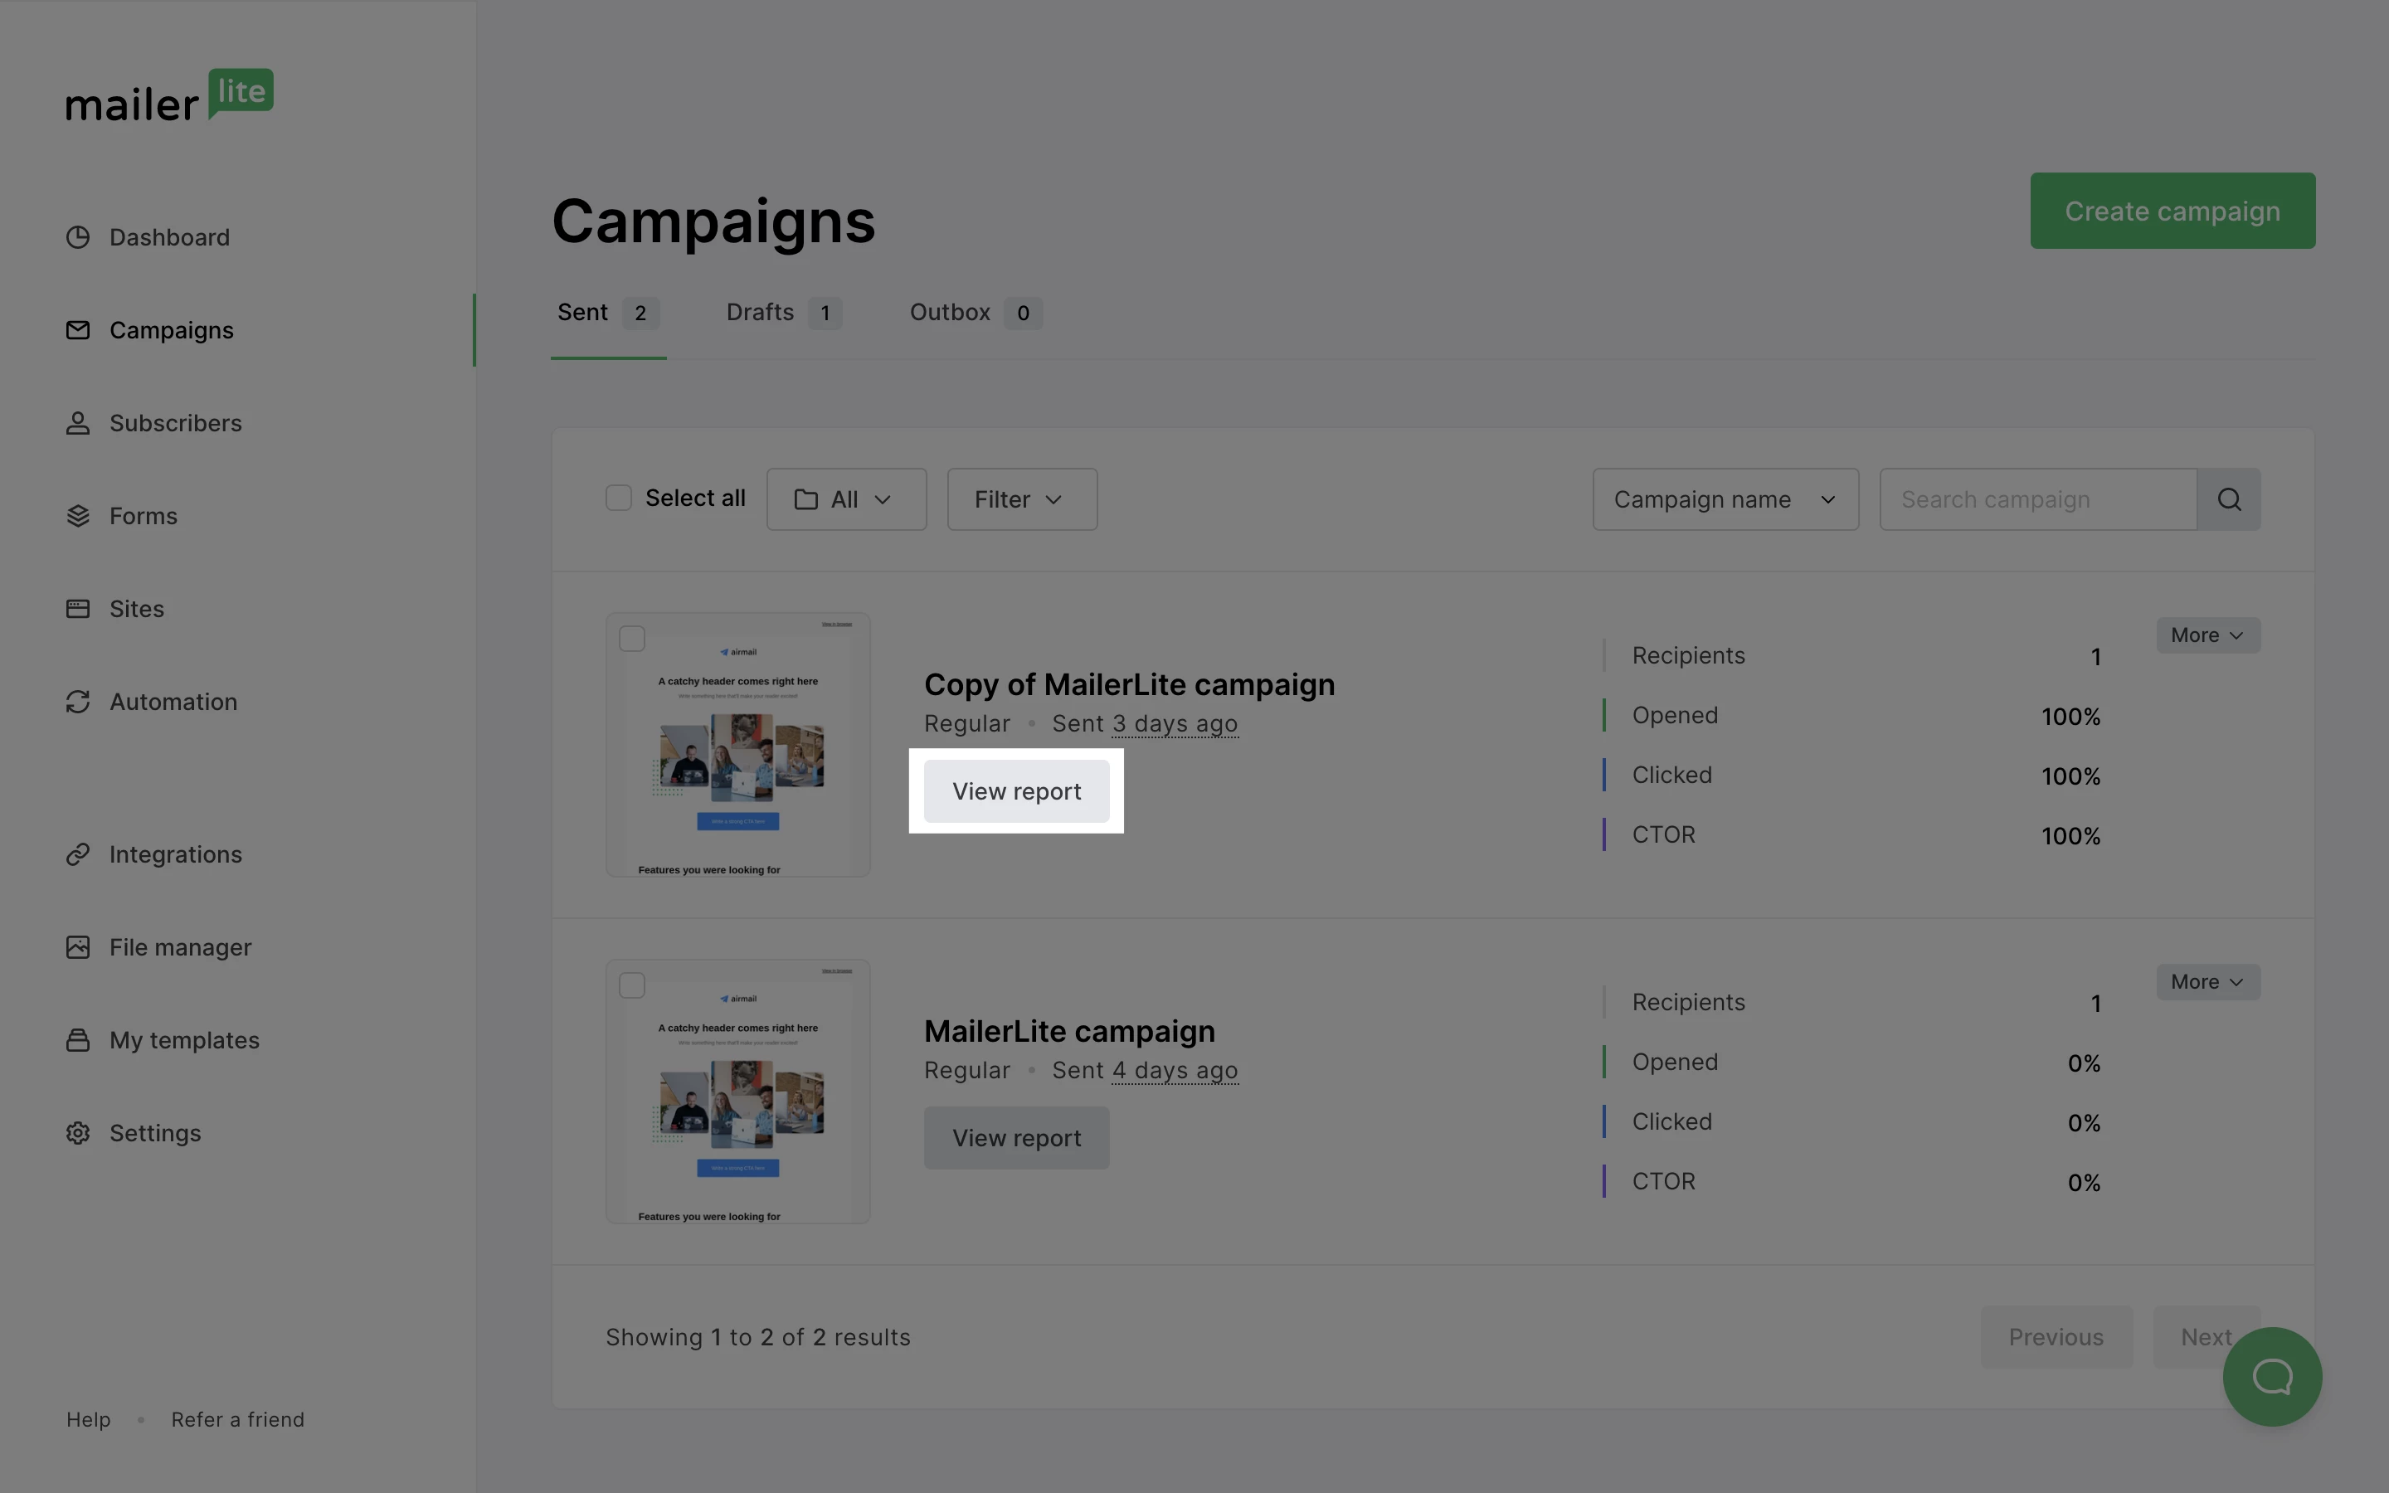Image resolution: width=2389 pixels, height=1493 pixels.
Task: Focus the Search campaign input field
Action: pos(2036,499)
